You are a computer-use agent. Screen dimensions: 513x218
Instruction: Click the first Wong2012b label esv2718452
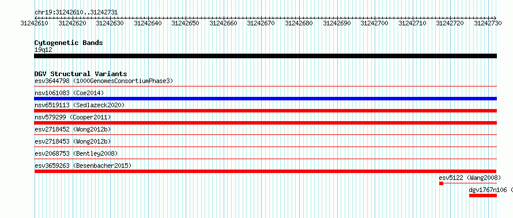[73, 129]
